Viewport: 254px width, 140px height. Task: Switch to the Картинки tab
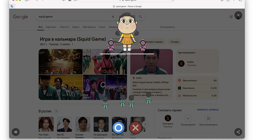(51, 27)
